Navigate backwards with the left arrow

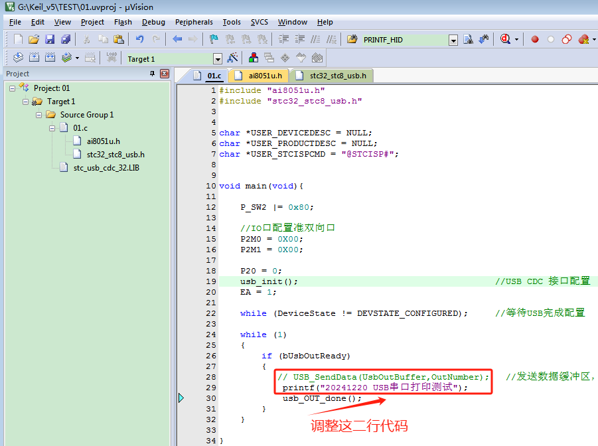(177, 39)
